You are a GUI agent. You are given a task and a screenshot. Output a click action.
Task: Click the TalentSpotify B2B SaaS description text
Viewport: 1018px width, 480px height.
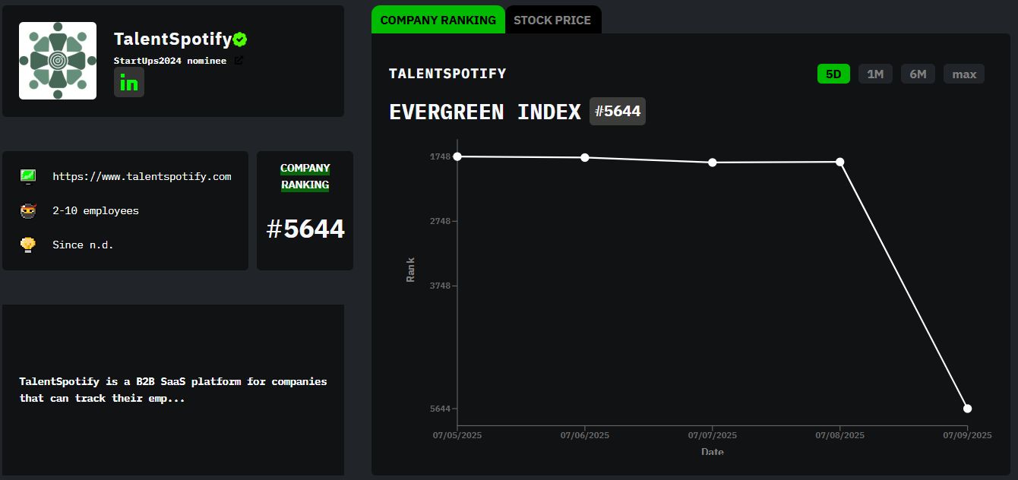(173, 390)
